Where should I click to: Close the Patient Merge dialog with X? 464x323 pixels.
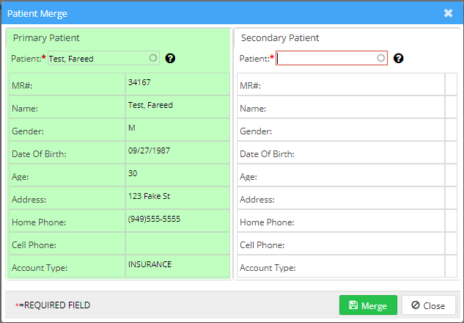(448, 12)
